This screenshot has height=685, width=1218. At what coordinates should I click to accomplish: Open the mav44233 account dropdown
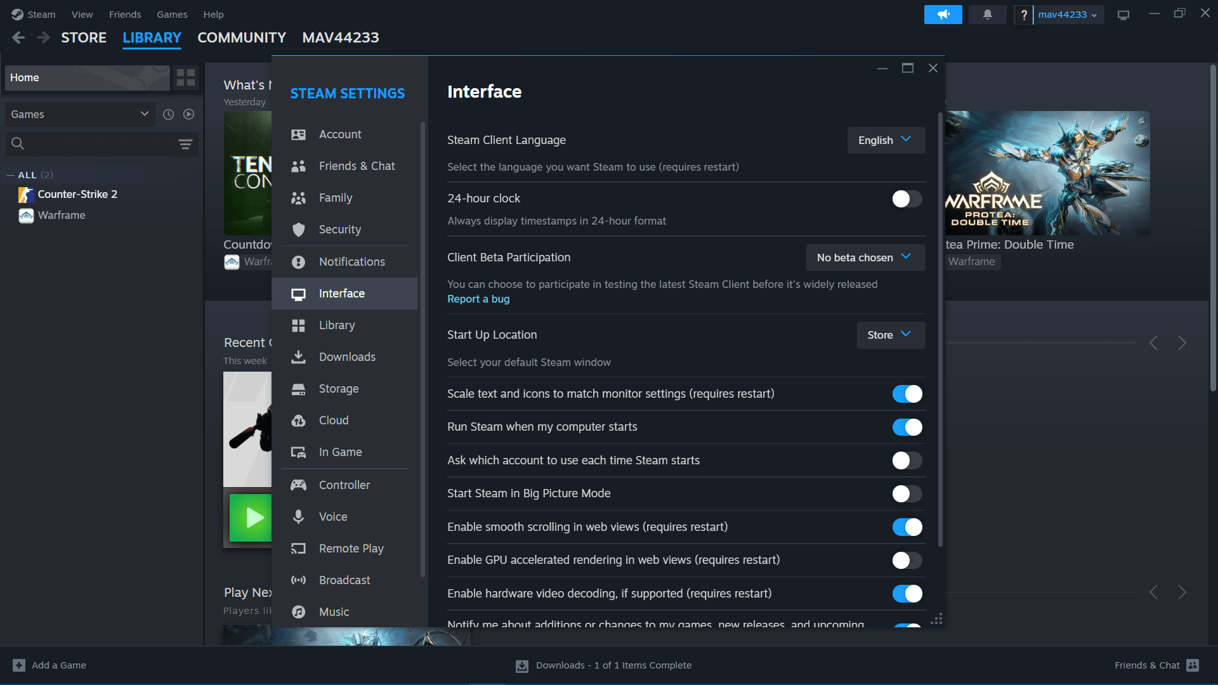1068,15
